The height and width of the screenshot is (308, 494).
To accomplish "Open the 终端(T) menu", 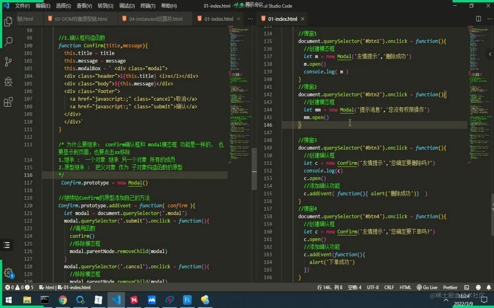I will (x=148, y=6).
